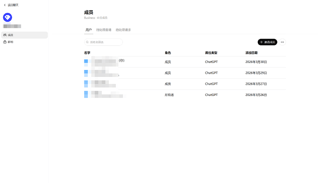Click role 成员 in the 3月30日 row
Screen dimensions: 321x183
click(x=168, y=62)
